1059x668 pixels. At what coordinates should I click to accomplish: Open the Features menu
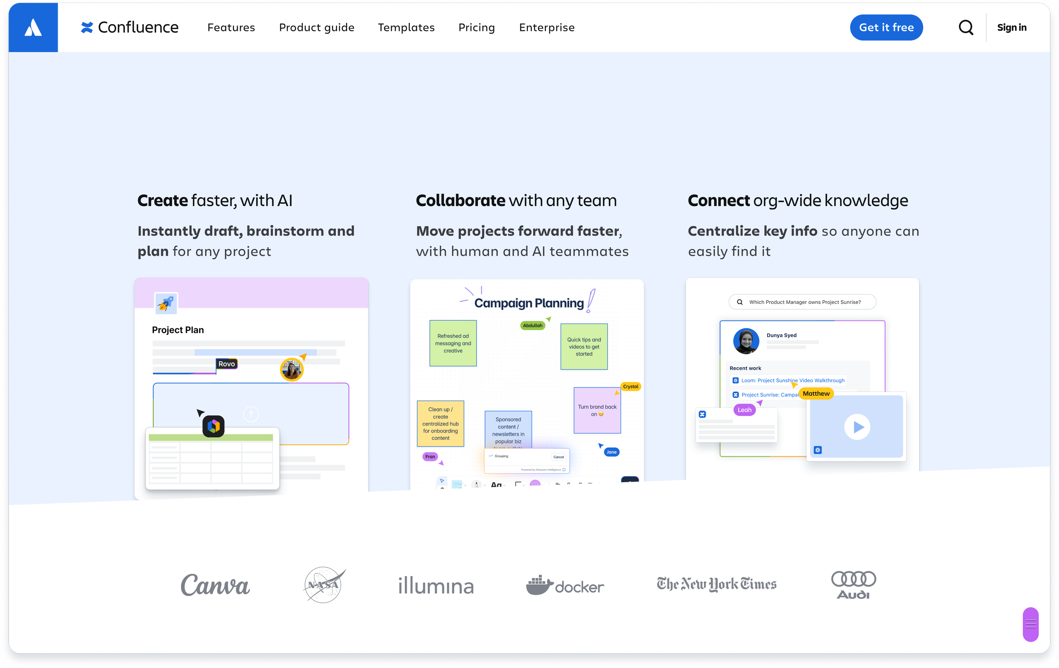pos(231,27)
